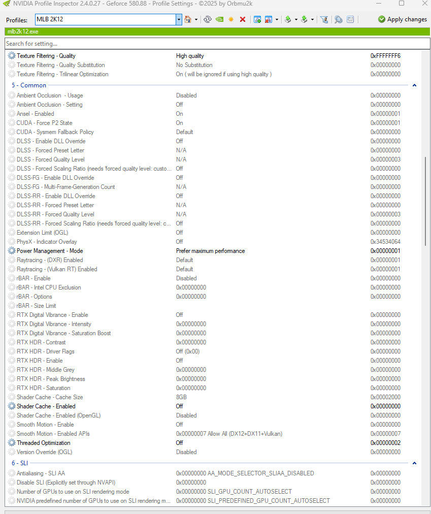
Task: Collapse the 5 - Common section
Action: [x=414, y=85]
